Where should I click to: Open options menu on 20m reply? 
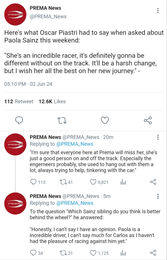pyautogui.click(x=158, y=137)
